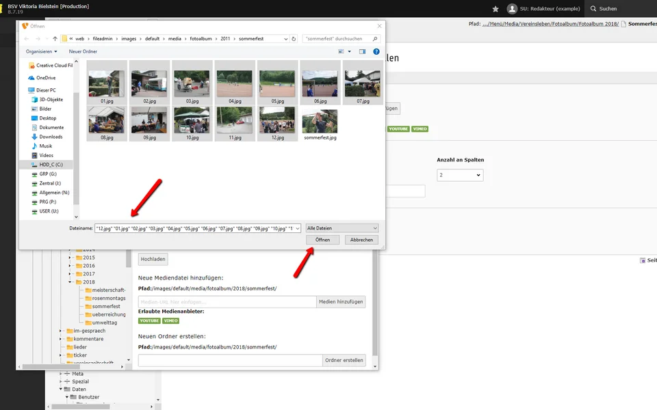Open the Organisieren dropdown menu
Image resolution: width=657 pixels, height=410 pixels.
click(42, 52)
